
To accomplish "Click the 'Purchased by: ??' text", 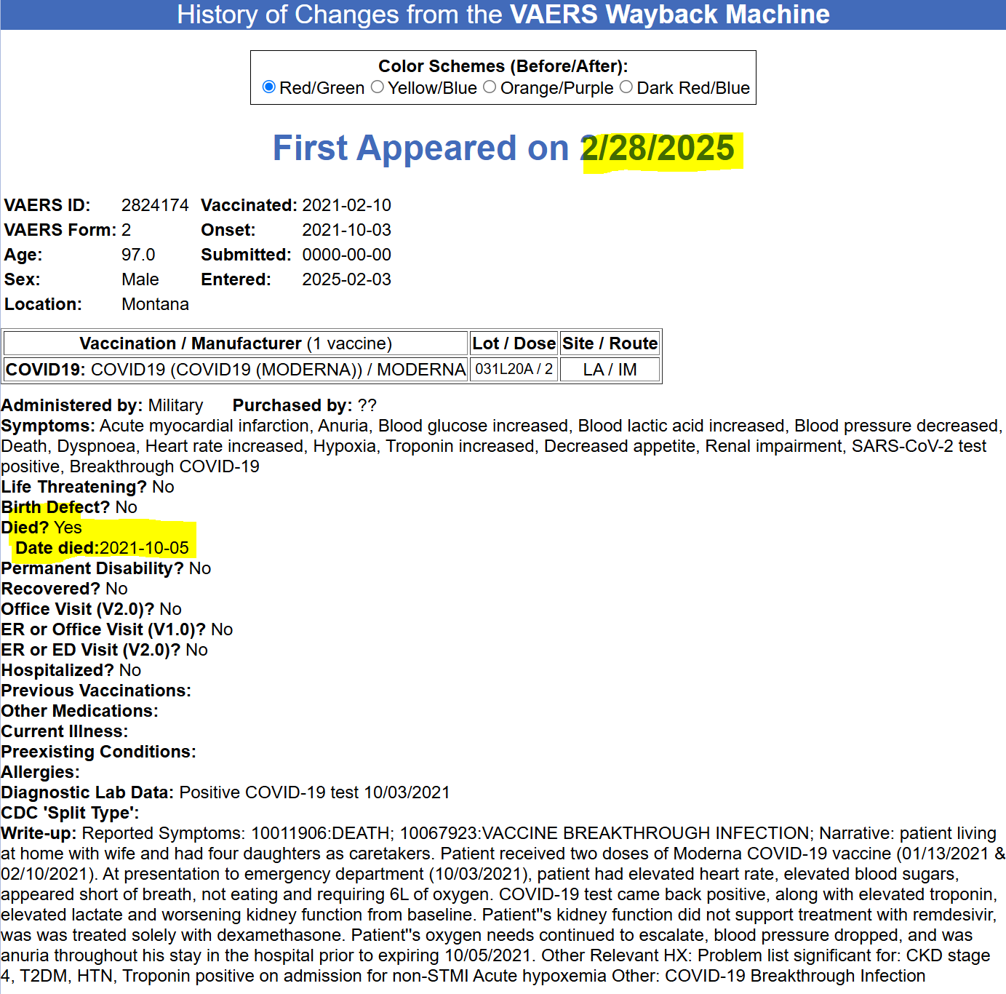I will pos(305,405).
